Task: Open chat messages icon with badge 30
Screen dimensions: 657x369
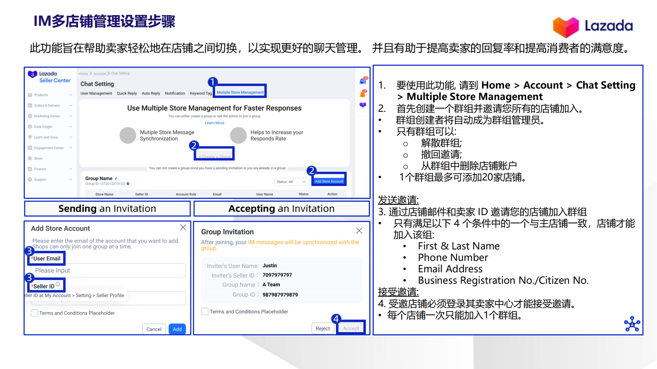Action: click(x=363, y=81)
